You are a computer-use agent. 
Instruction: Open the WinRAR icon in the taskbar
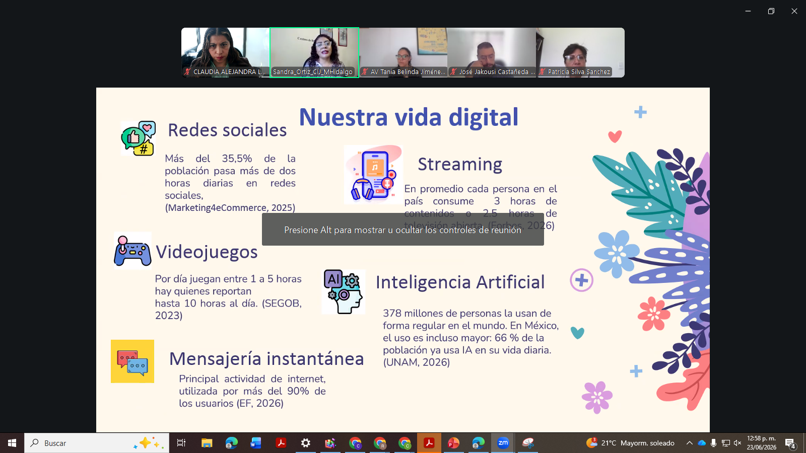tap(330, 443)
